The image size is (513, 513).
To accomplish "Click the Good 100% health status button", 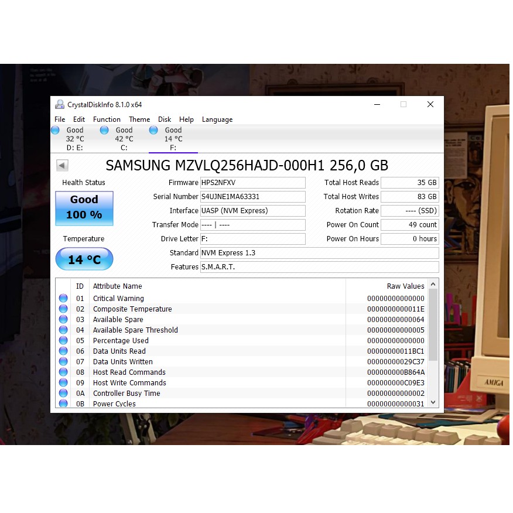I will coord(84,207).
